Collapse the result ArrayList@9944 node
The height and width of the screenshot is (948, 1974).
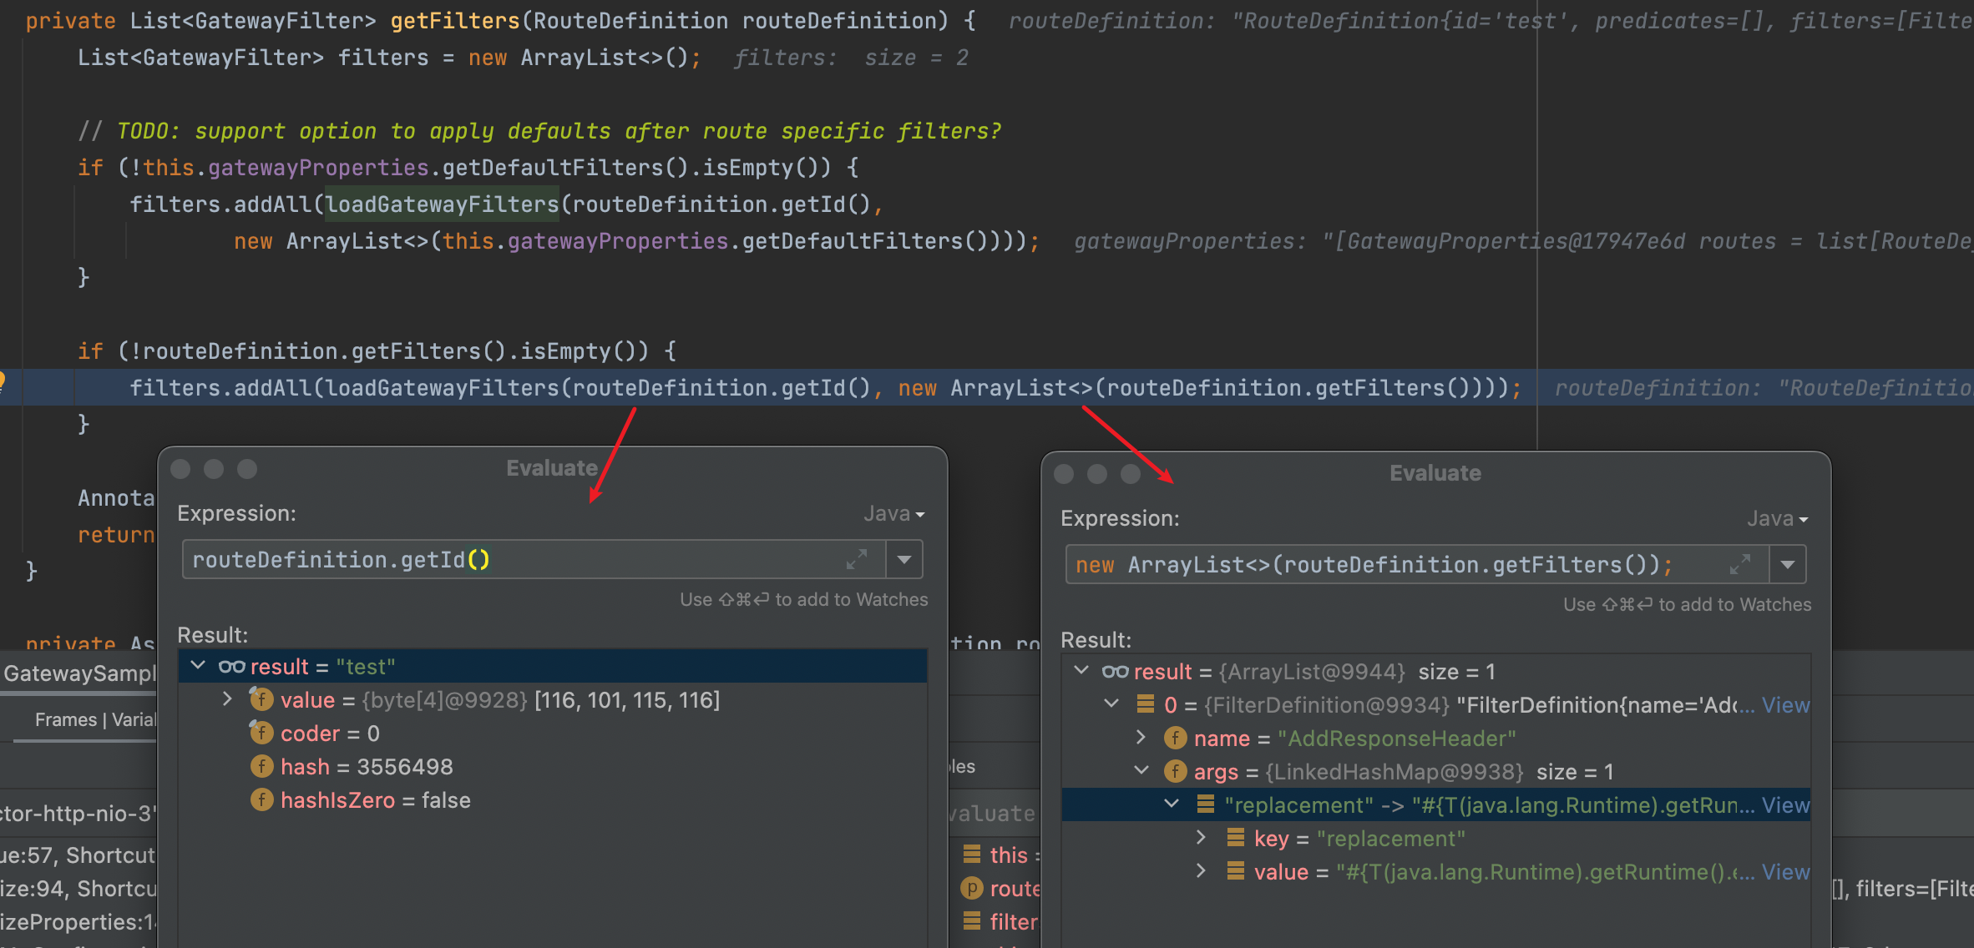point(1081,671)
